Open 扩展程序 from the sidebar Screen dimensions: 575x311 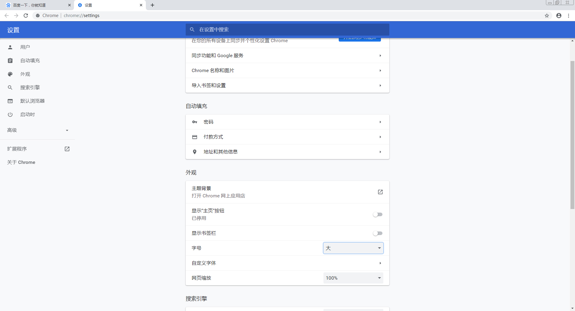pyautogui.click(x=17, y=149)
